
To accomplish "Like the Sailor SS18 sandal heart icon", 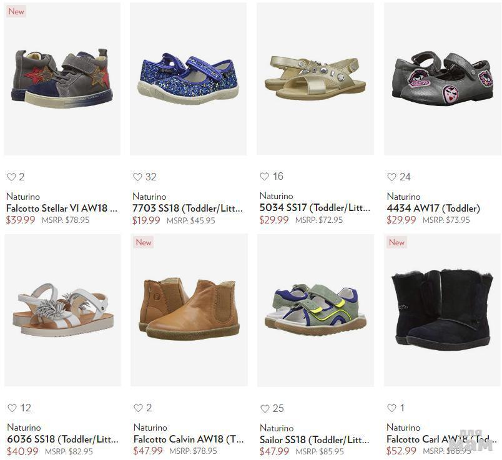I will coord(265,408).
